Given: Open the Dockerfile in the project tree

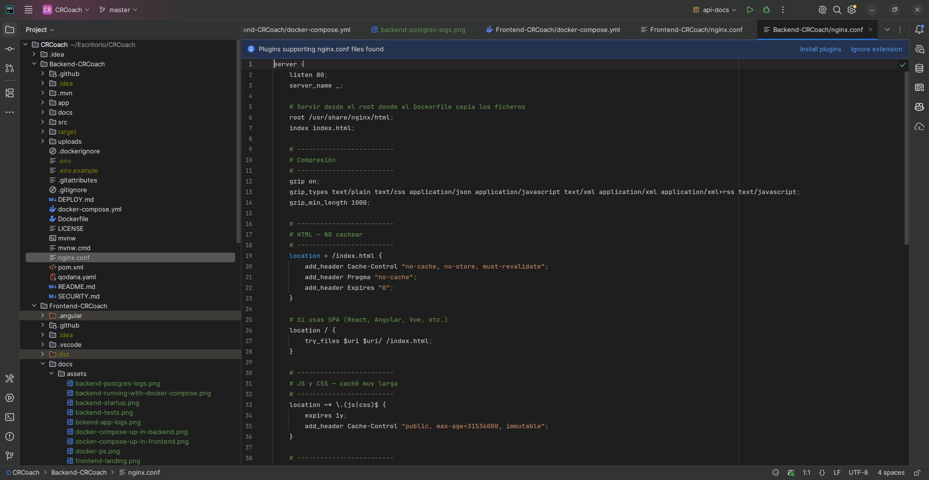Looking at the screenshot, I should (x=73, y=219).
